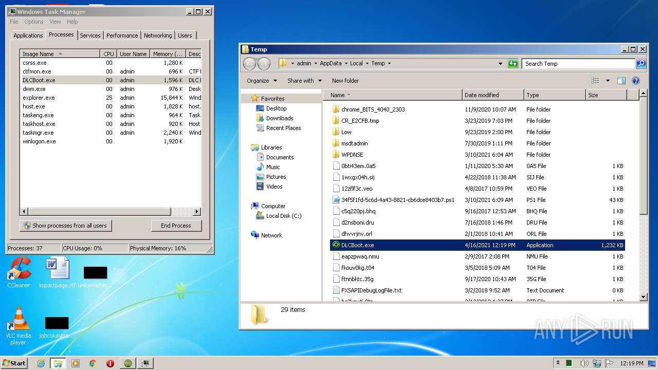Click the End Process button
Viewport: 658px width, 370px height.
click(176, 226)
